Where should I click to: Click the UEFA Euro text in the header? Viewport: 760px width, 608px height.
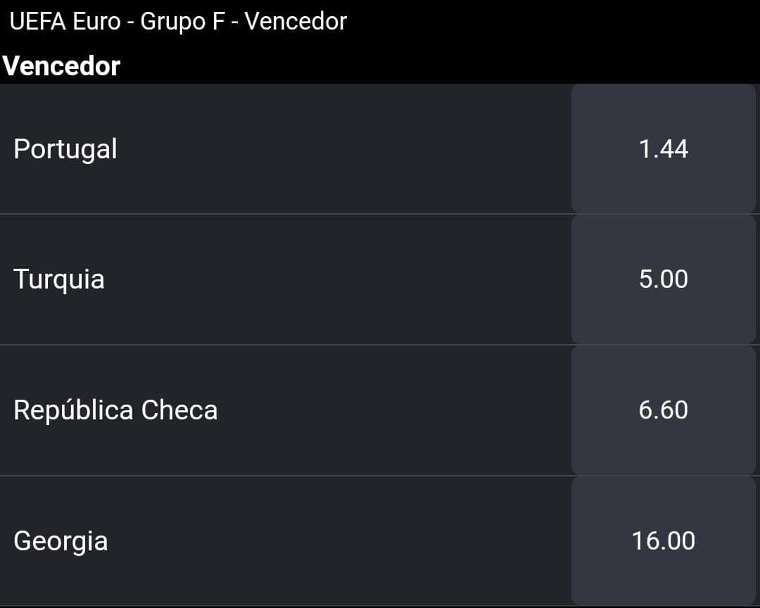point(65,21)
